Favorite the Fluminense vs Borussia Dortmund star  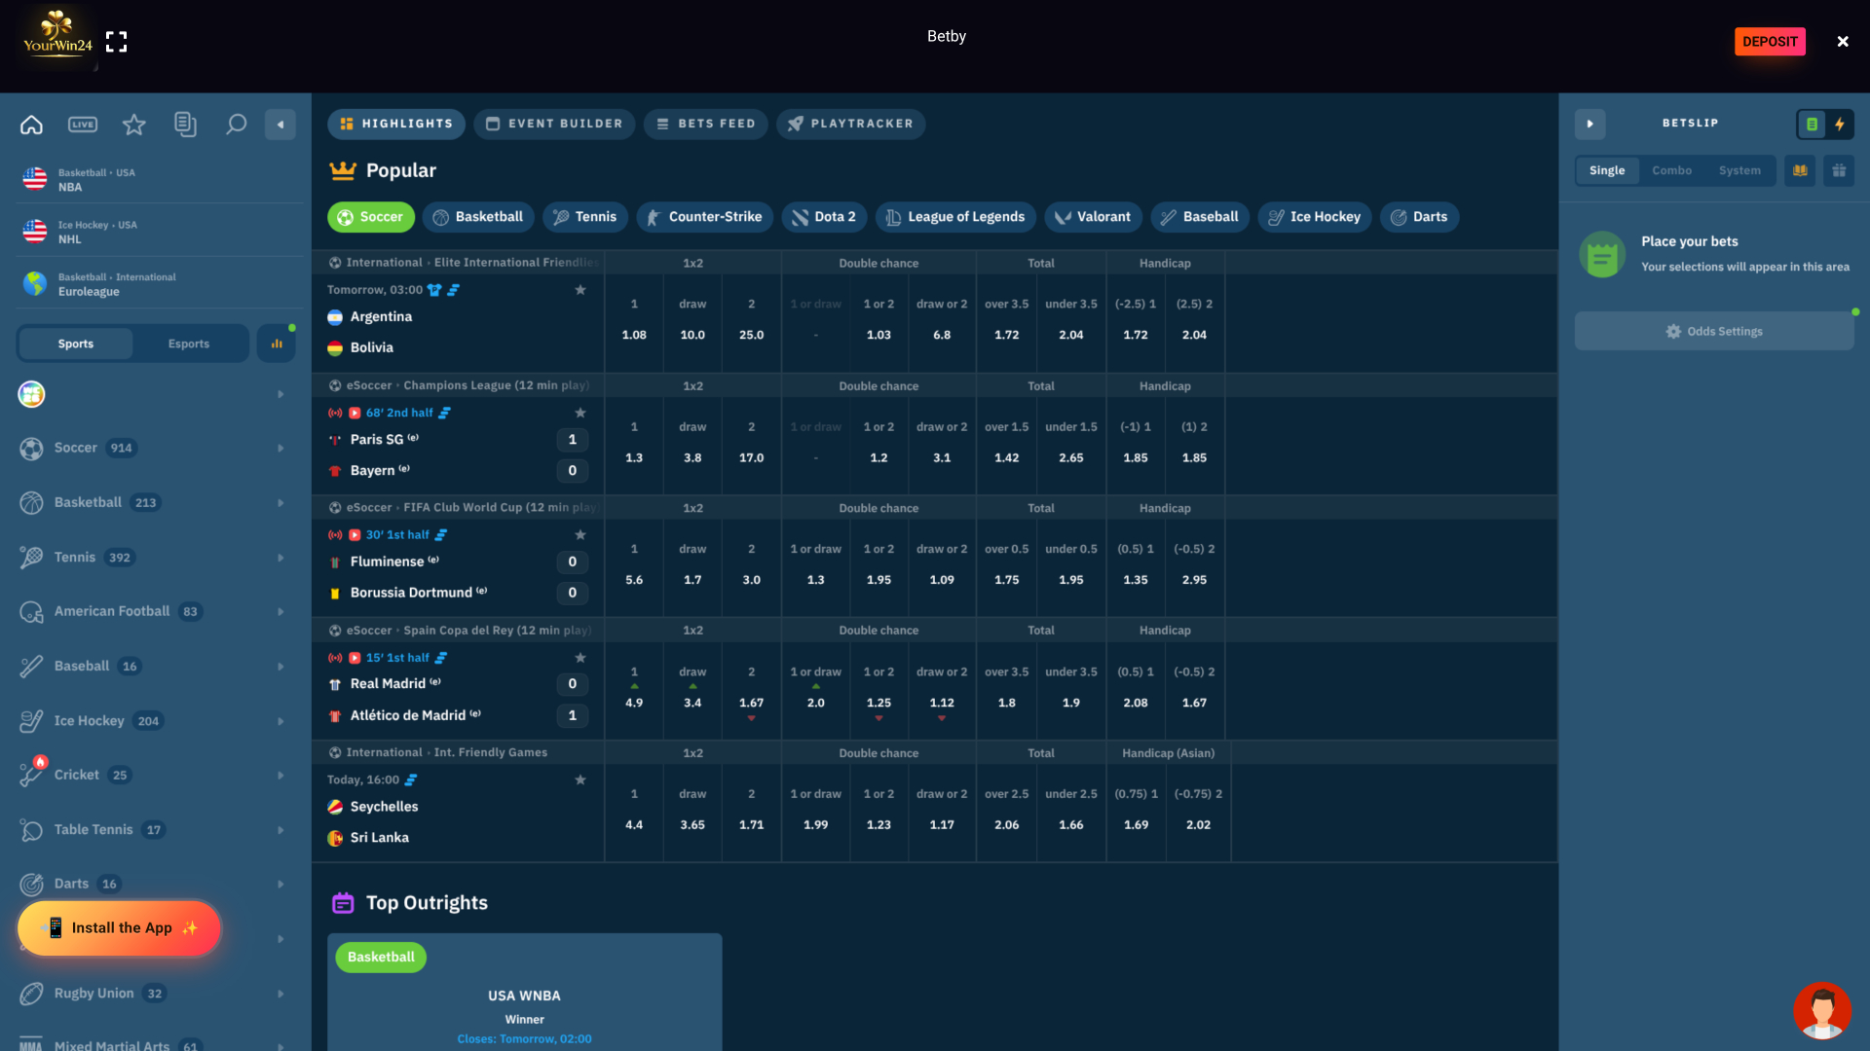click(x=580, y=535)
